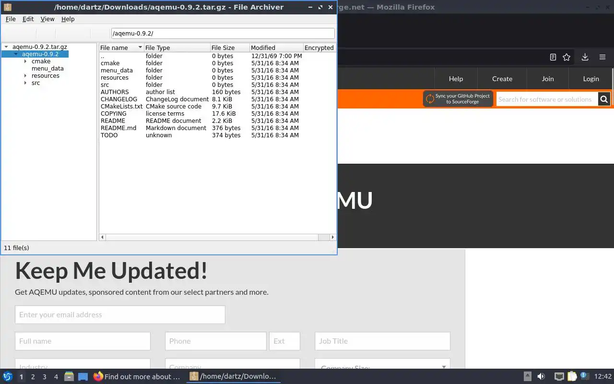The image size is (614, 384).
Task: Click the Encrypted column header
Action: point(319,48)
